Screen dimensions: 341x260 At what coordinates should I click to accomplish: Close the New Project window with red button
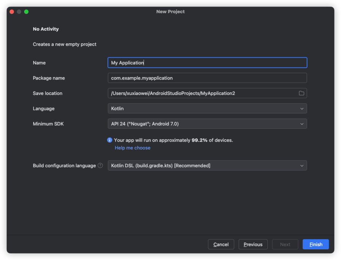[12, 12]
